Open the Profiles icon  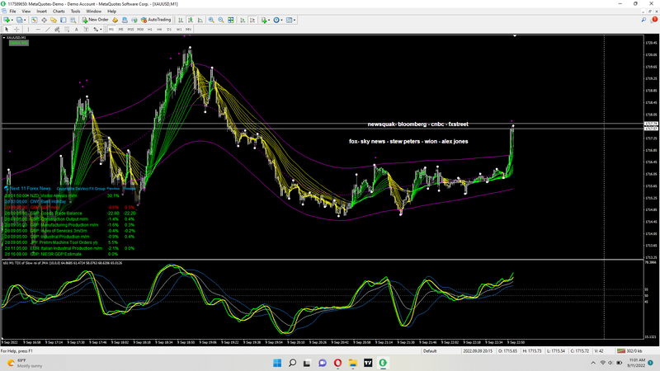[19, 20]
